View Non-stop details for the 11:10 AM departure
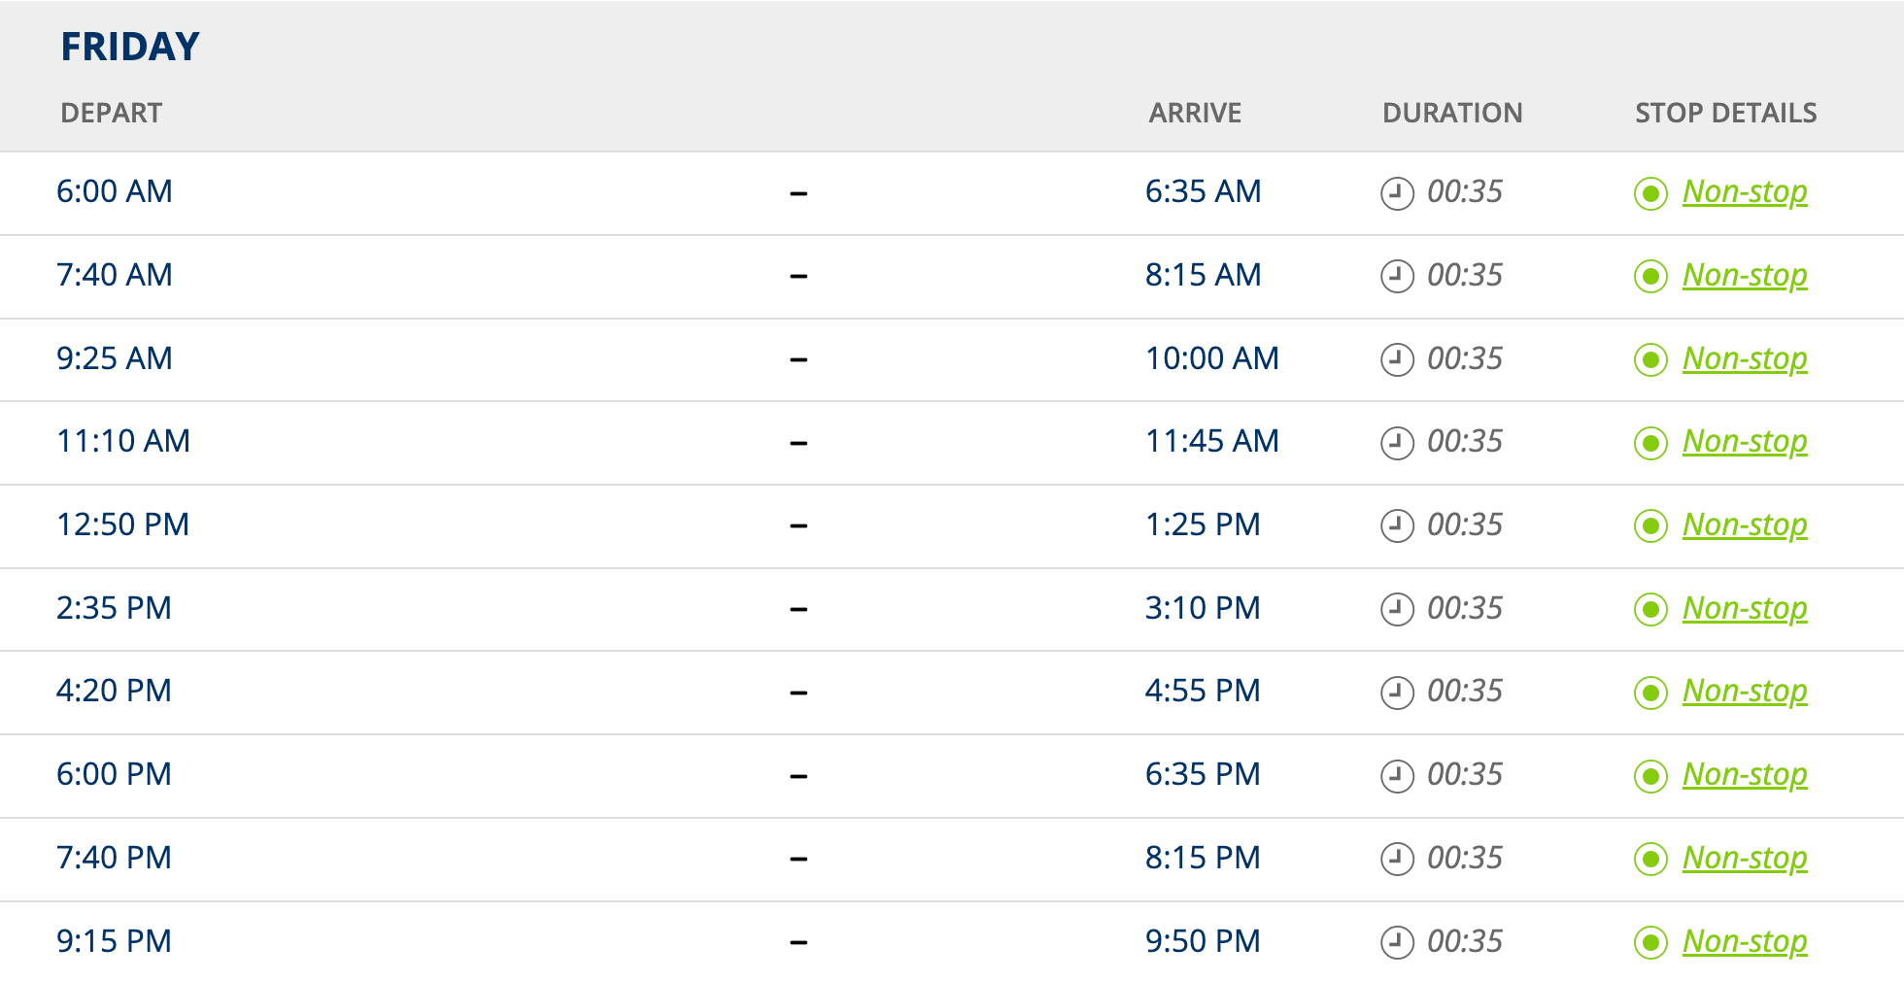The width and height of the screenshot is (1904, 981). (x=1745, y=442)
